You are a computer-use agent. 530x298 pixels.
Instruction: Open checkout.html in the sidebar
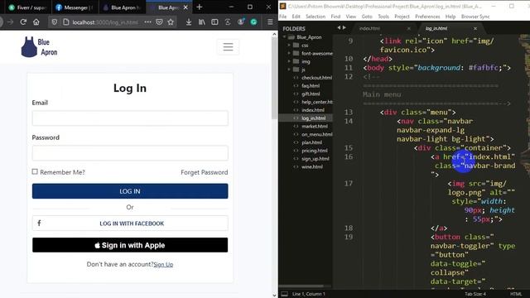(316, 78)
